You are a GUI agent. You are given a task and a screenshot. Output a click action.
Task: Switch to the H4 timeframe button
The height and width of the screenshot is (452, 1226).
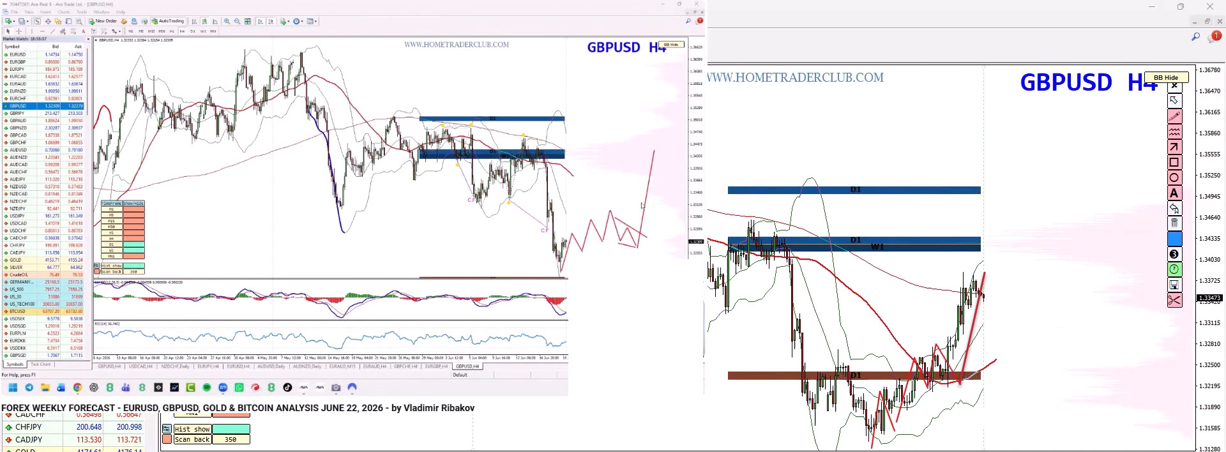(x=182, y=31)
